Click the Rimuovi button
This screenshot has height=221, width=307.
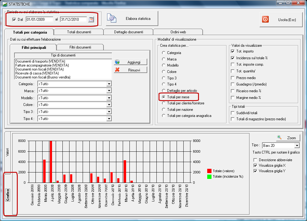click(x=131, y=70)
